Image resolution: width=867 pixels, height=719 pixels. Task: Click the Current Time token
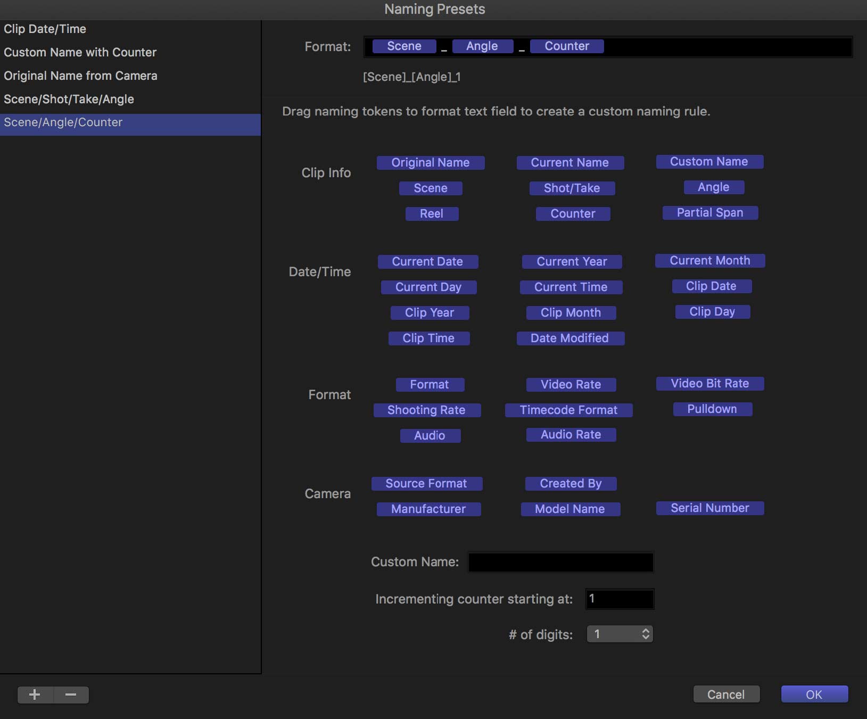point(571,287)
